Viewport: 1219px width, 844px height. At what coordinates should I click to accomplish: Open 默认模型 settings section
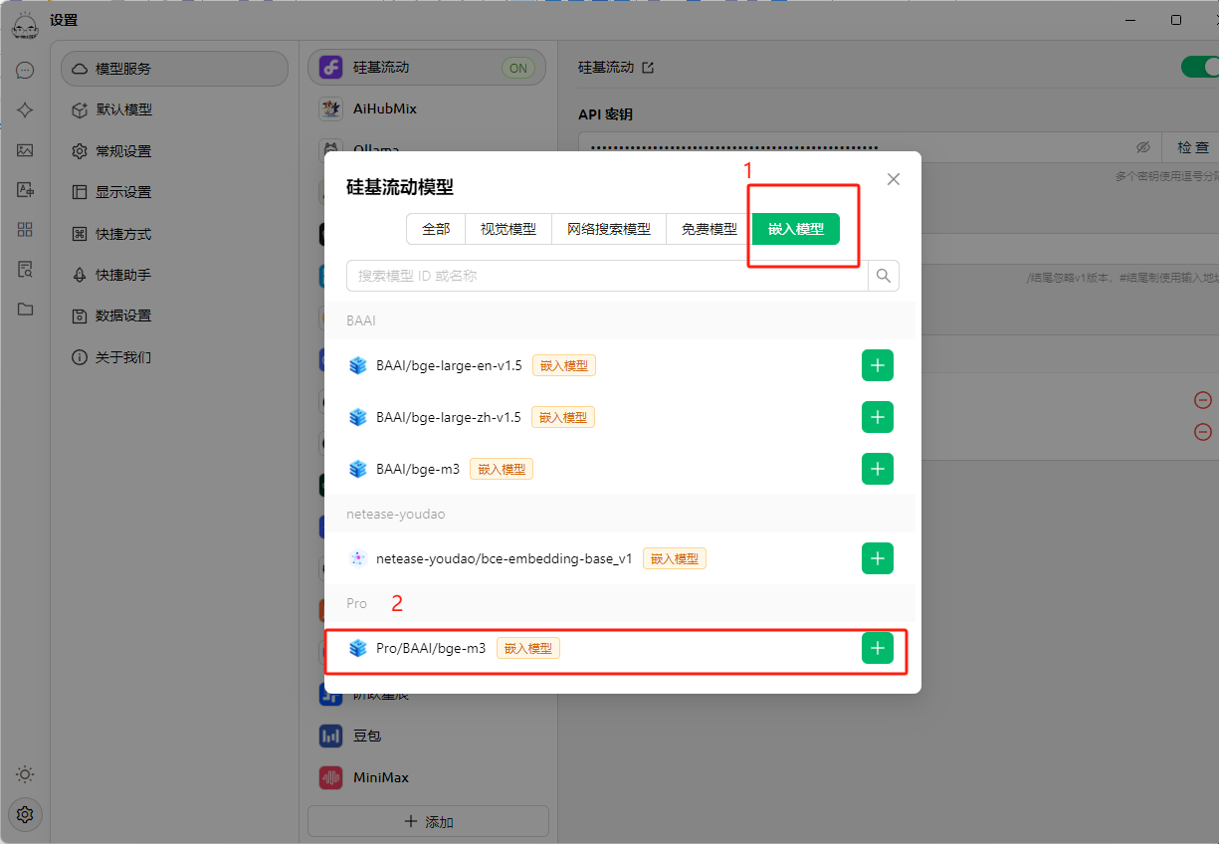174,110
